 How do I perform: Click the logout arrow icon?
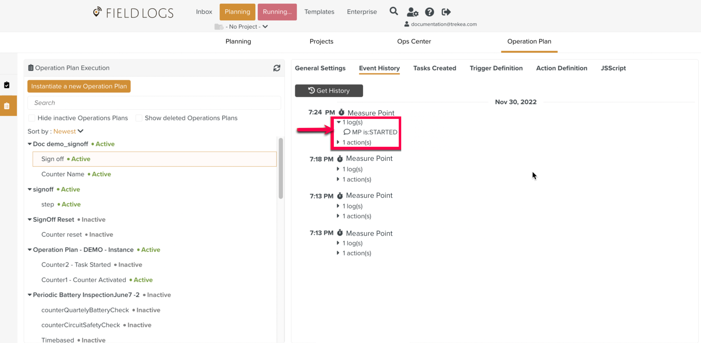446,12
